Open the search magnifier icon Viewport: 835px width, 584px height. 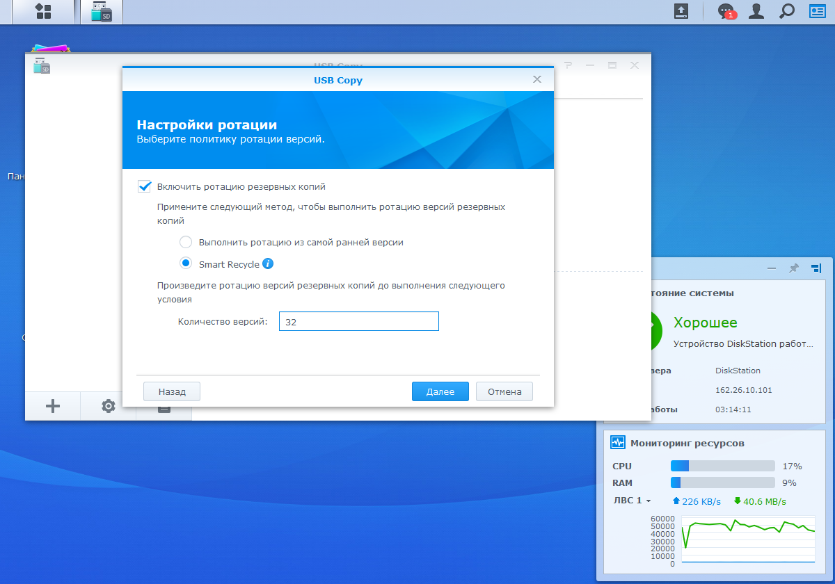(x=787, y=11)
